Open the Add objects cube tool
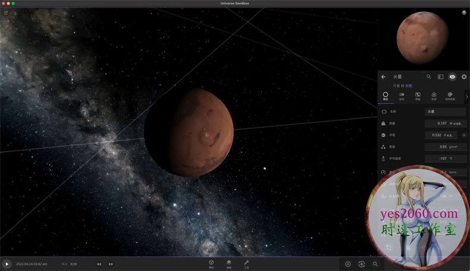The height and width of the screenshot is (271, 470). coord(211,263)
